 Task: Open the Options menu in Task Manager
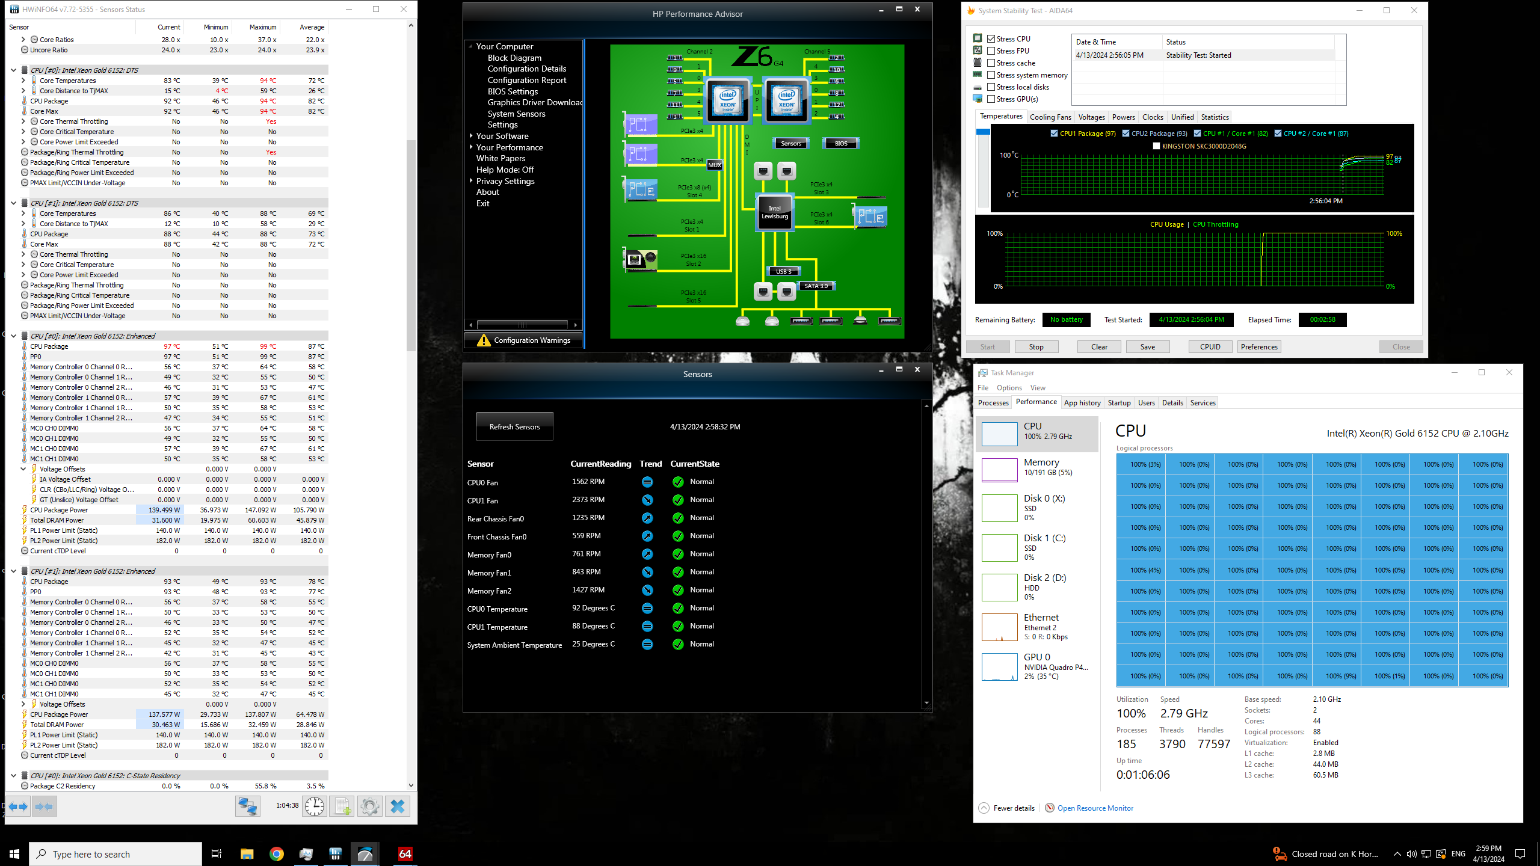click(x=1009, y=387)
